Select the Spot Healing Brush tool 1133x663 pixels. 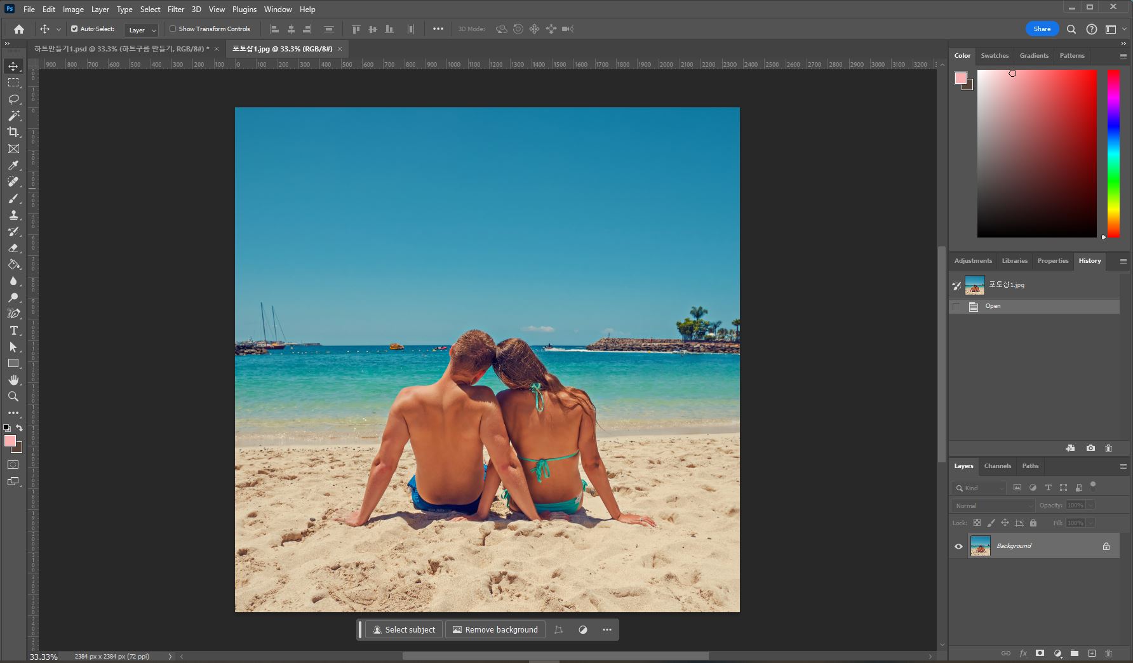pos(13,182)
